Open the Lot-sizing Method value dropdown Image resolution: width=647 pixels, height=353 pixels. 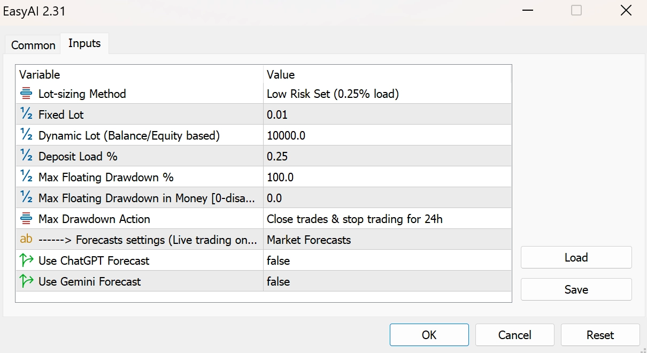pos(386,94)
